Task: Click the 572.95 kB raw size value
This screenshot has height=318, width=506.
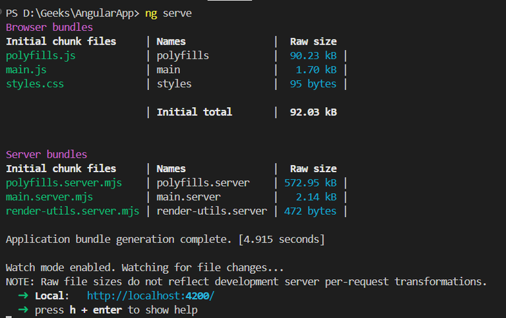Action: coord(310,183)
